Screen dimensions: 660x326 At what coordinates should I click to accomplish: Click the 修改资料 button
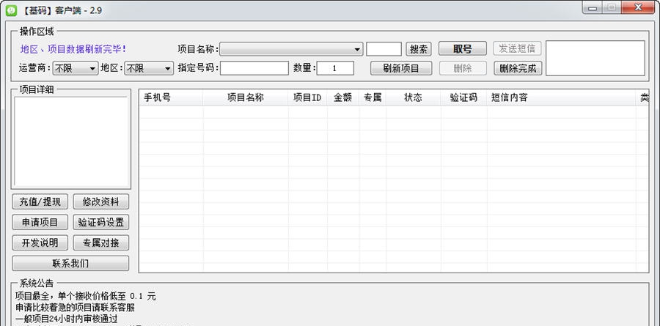101,202
